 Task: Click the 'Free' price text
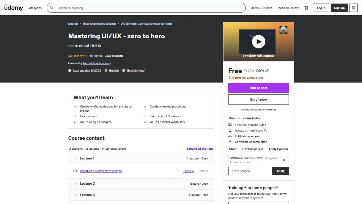(235, 71)
